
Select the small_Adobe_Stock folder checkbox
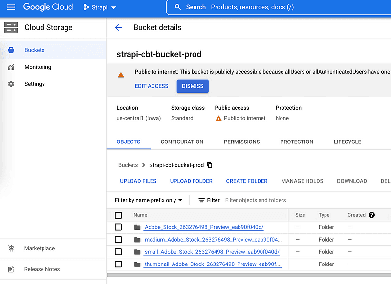point(118,252)
